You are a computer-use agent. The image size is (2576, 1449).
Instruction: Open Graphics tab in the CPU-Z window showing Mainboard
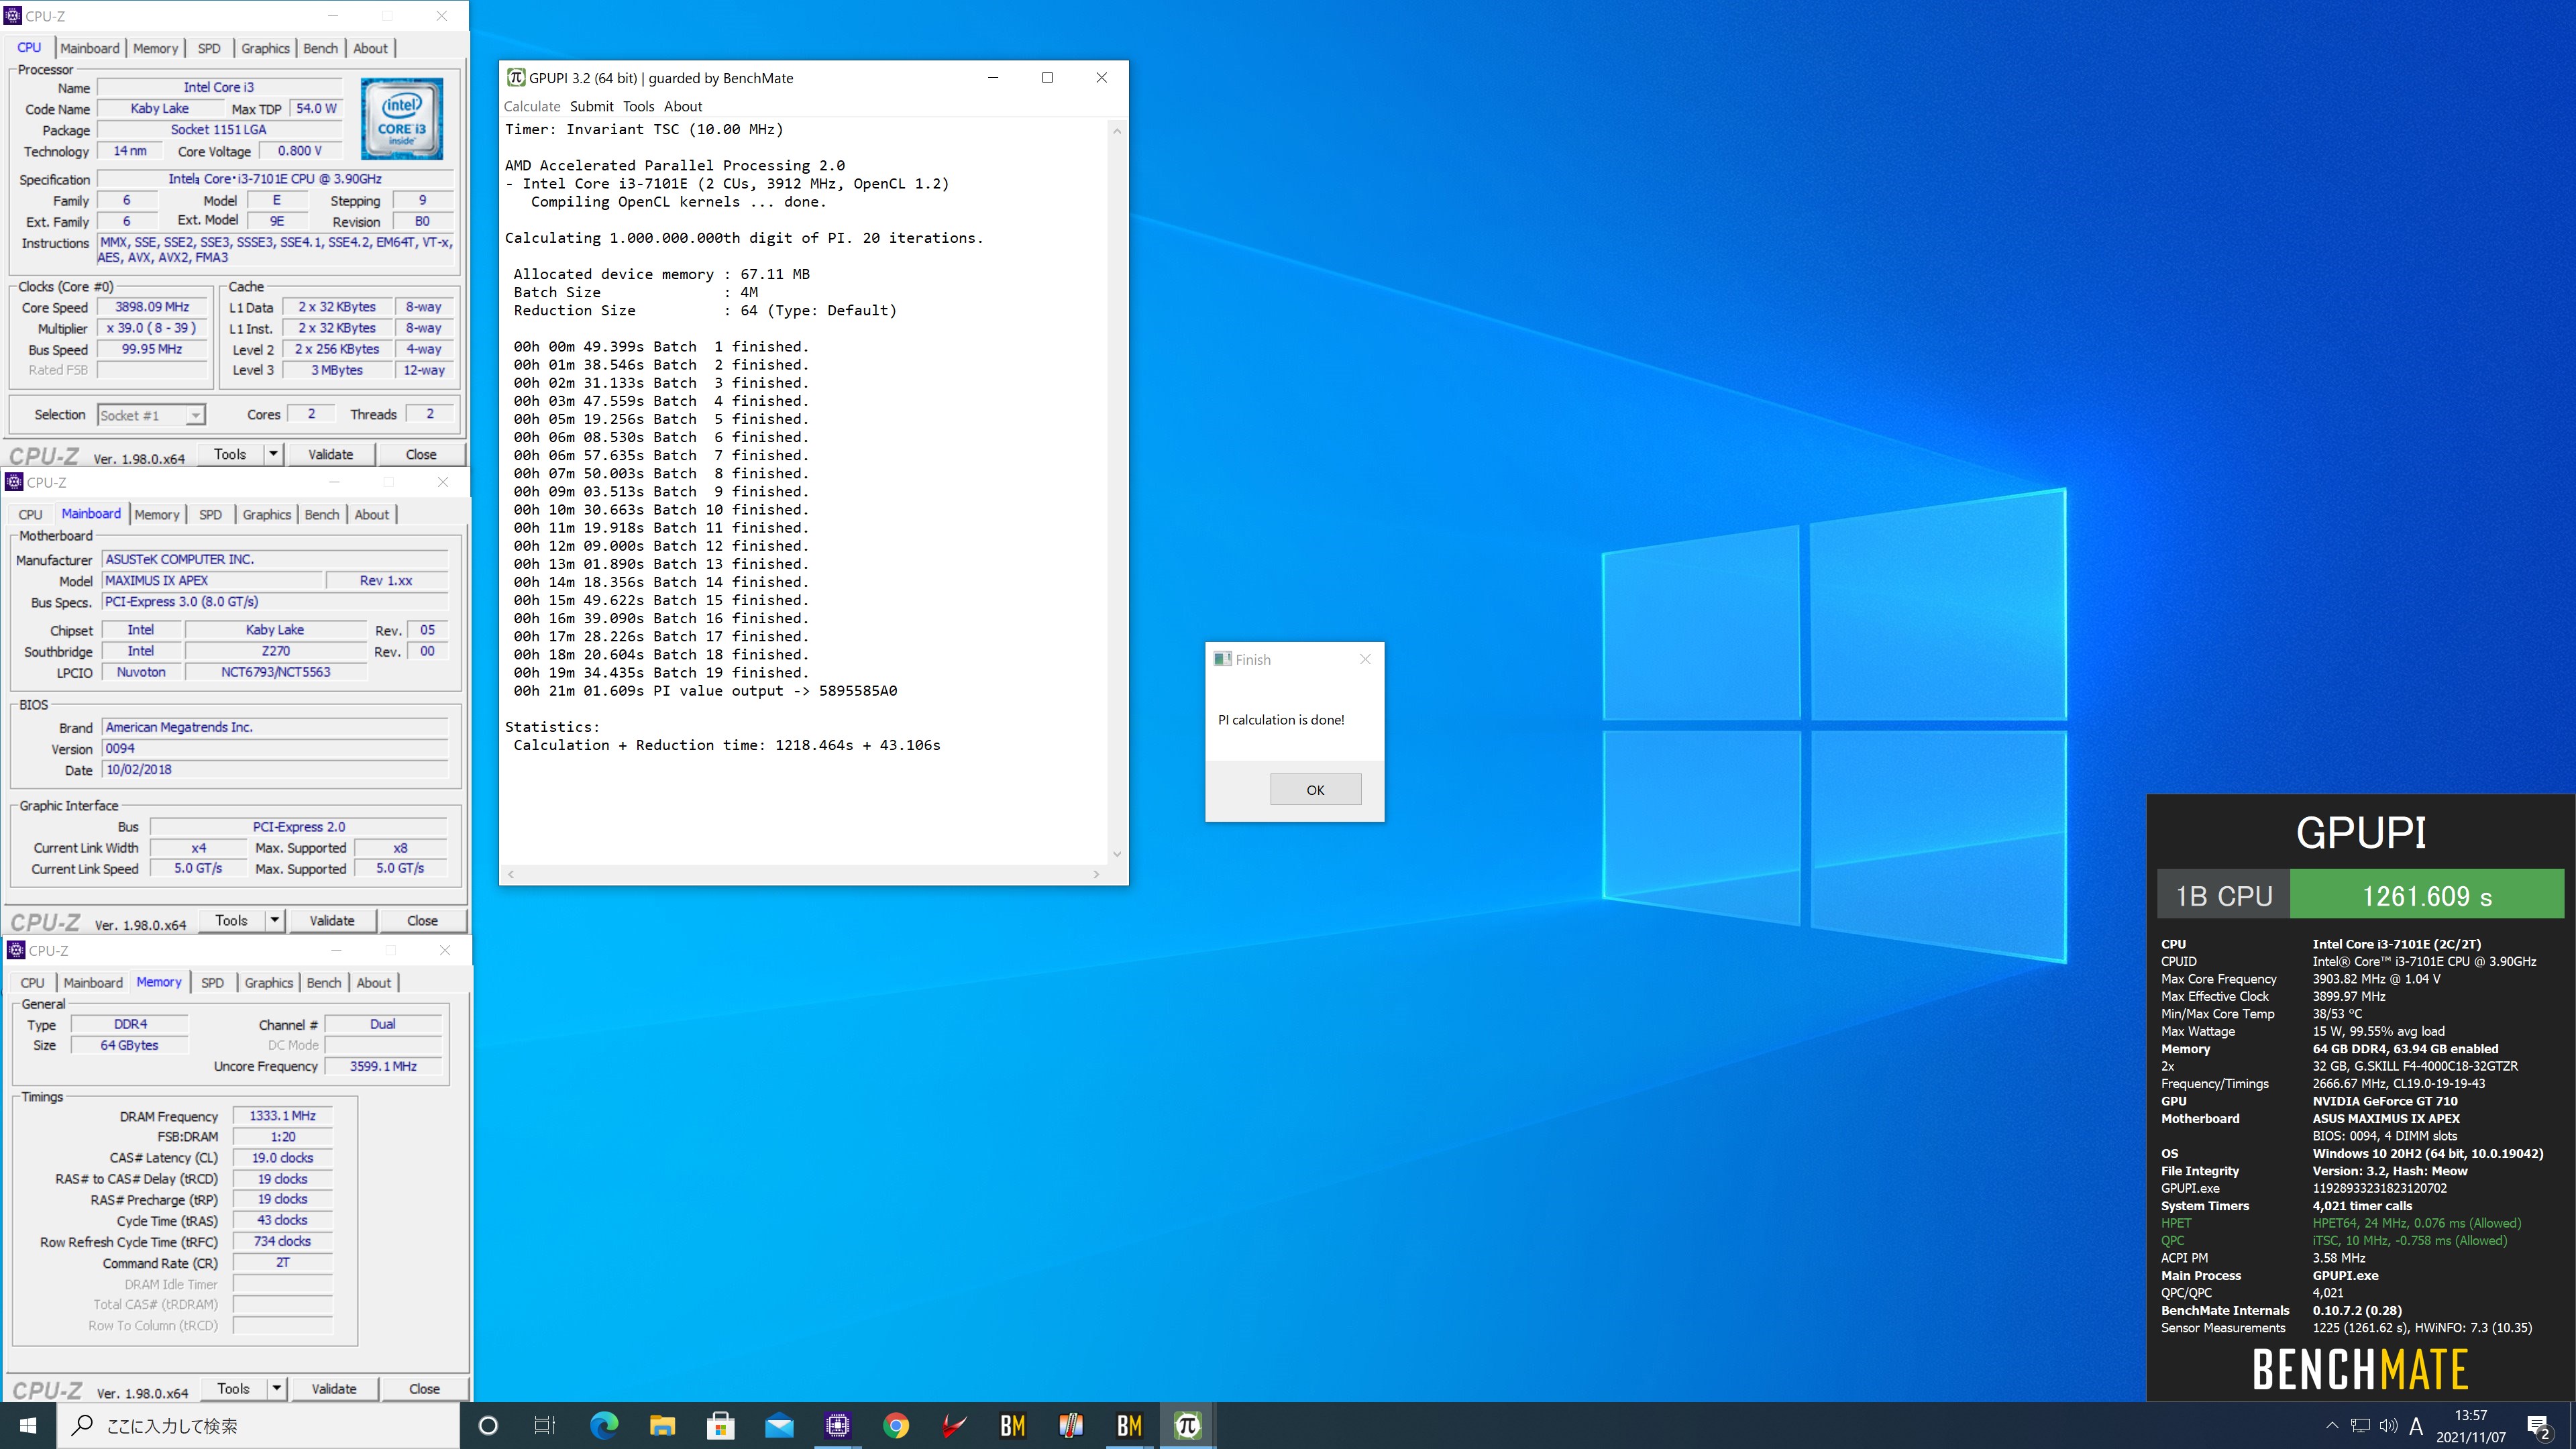[267, 514]
